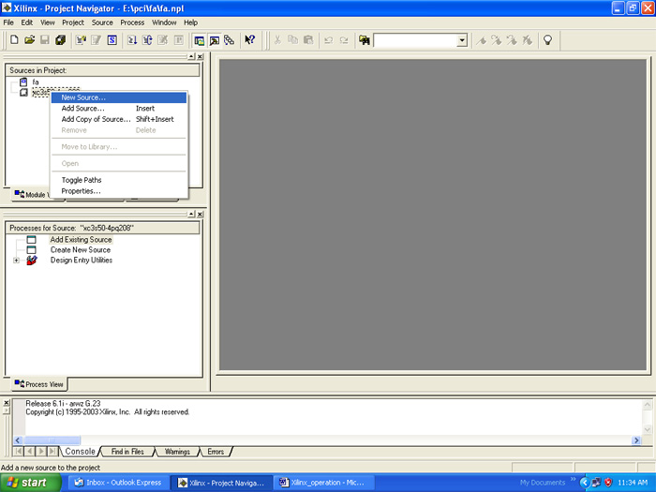Click the Windows start button
The image size is (656, 492).
30,483
